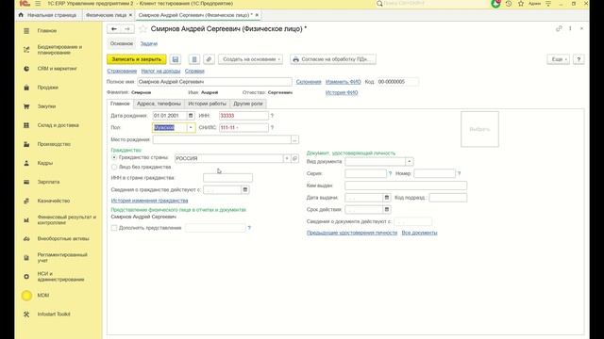This screenshot has height=339, width=604.
Task: Open the help question mark button
Action: click(x=579, y=59)
